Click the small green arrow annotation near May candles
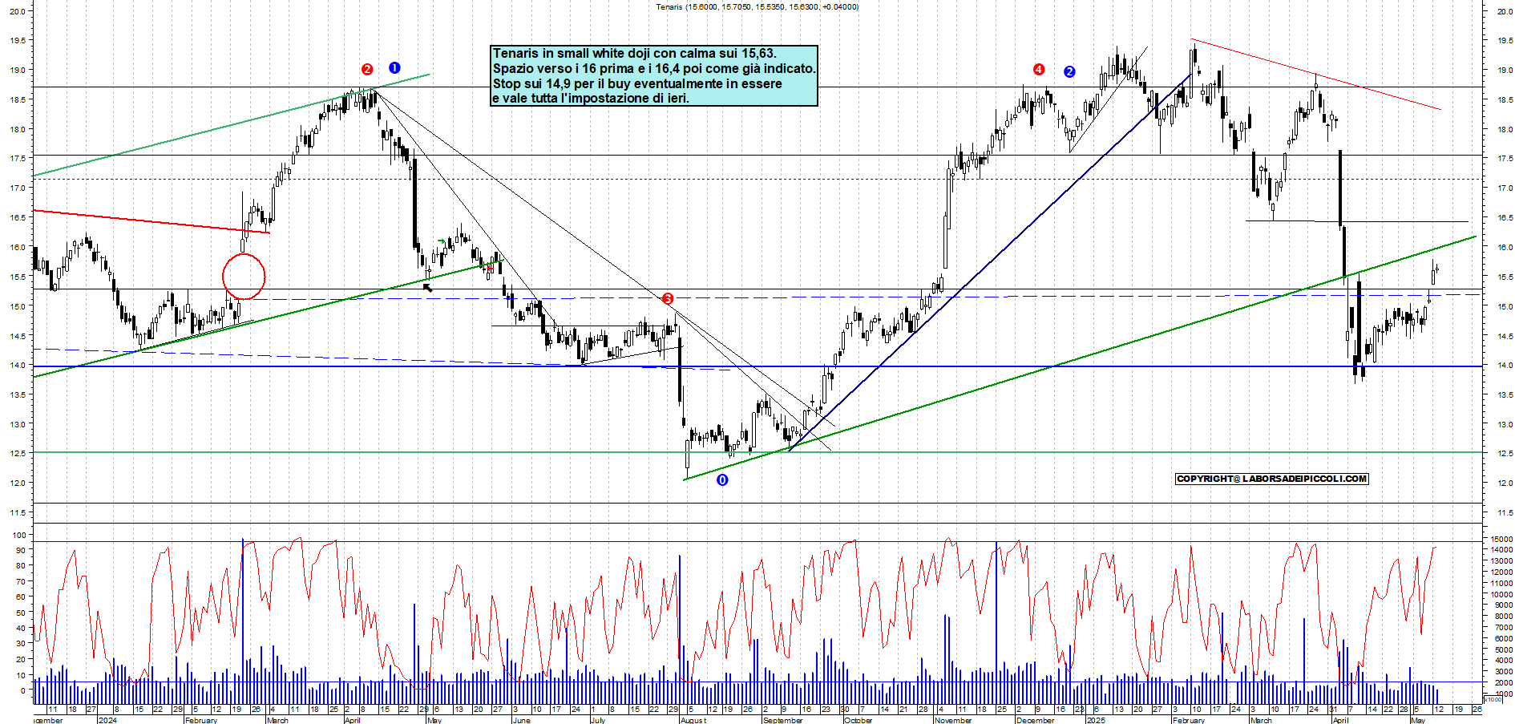The image size is (1515, 724). click(x=442, y=241)
